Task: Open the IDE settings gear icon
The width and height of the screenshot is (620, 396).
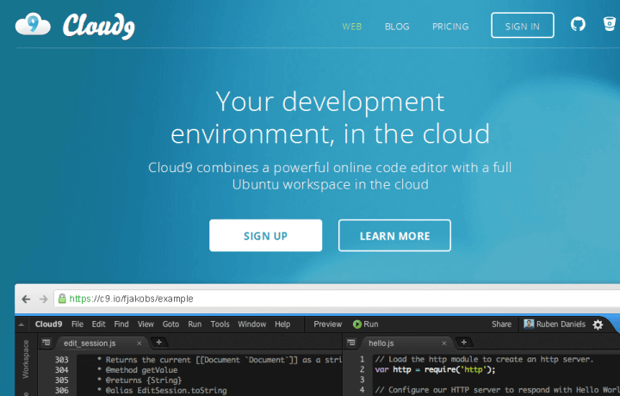Action: pos(598,325)
